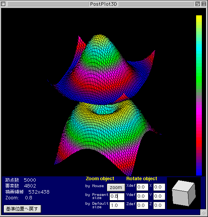Select the Xdef rotation input

click(x=142, y=187)
